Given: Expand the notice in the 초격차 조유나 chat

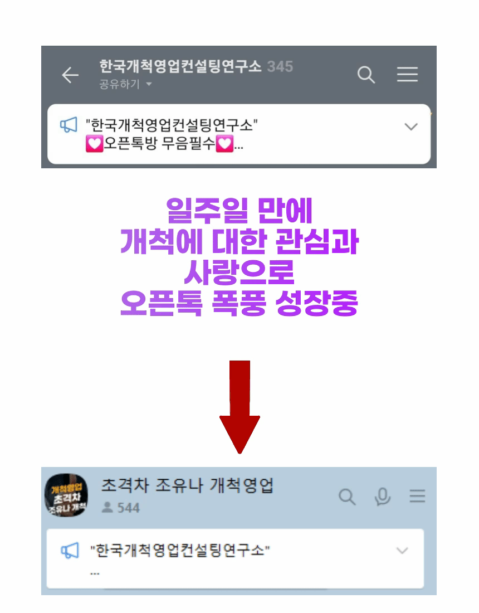Looking at the screenshot, I should click(x=402, y=551).
